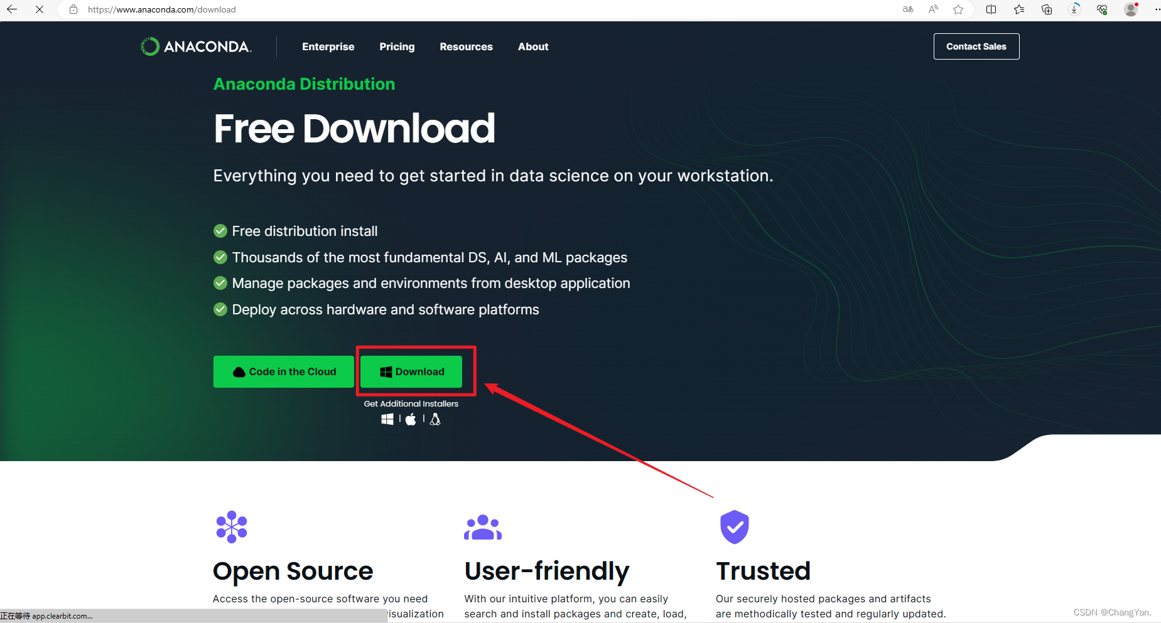Click the Anaconda logo

click(x=196, y=46)
